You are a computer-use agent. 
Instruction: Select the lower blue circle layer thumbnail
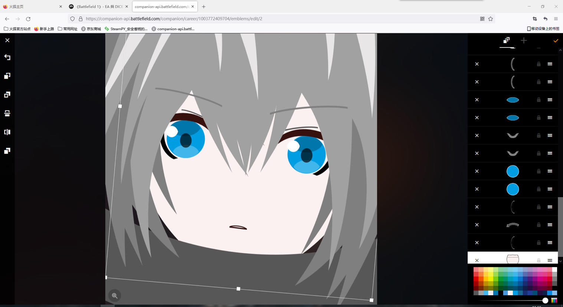pos(513,189)
